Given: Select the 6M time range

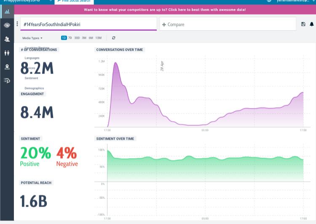Looking at the screenshot, I should tap(91, 38).
